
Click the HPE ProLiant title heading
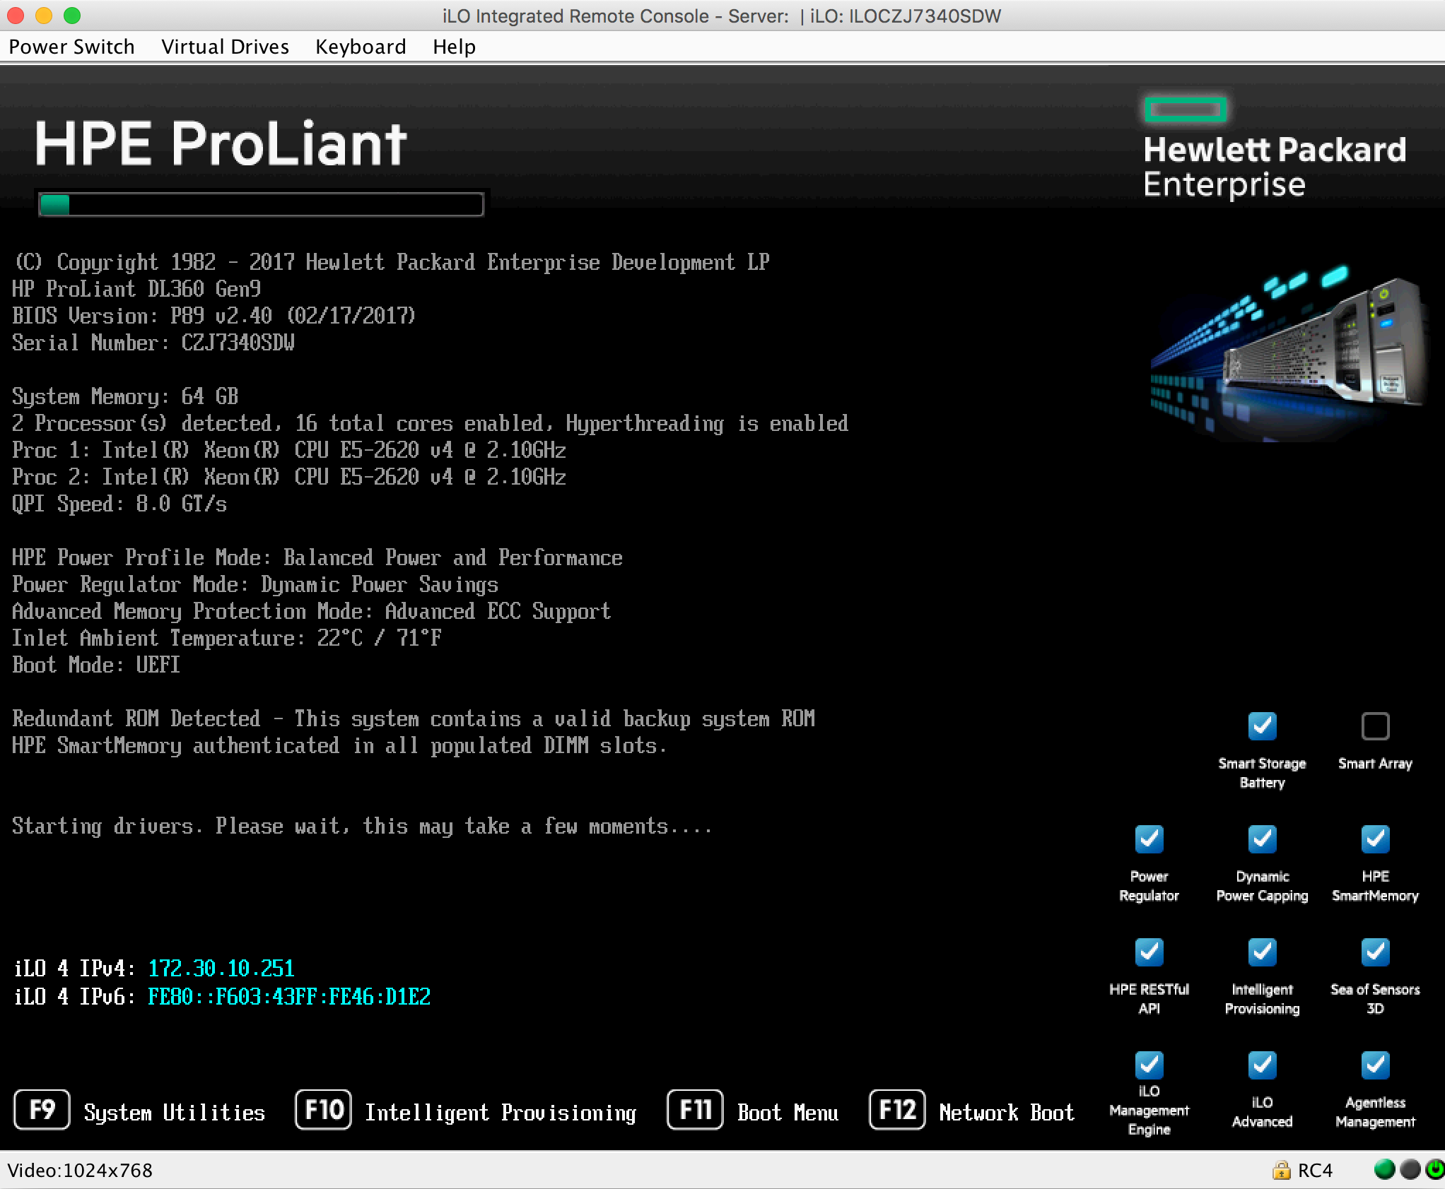(221, 143)
